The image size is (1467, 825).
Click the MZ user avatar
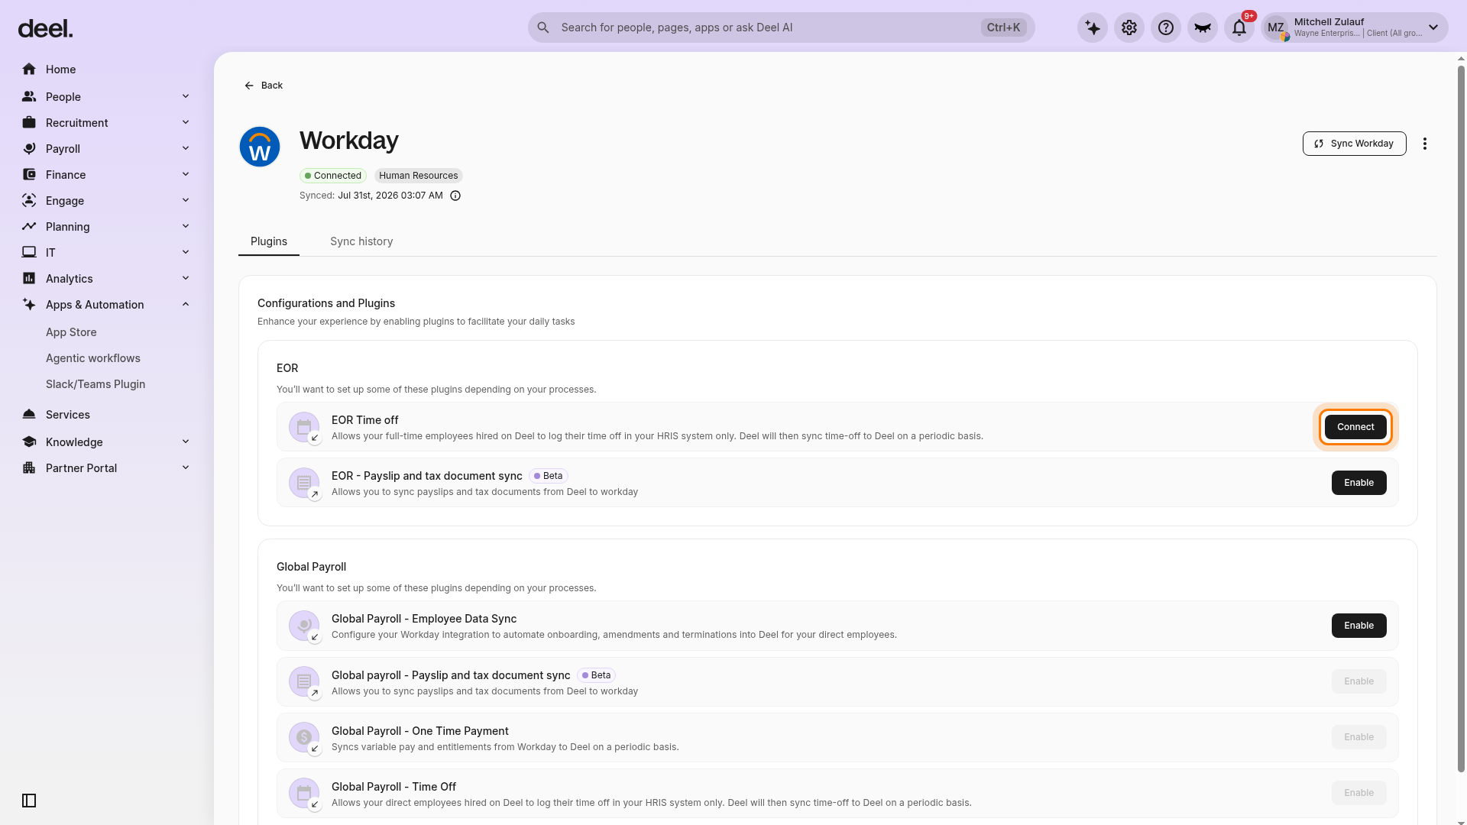click(1276, 27)
